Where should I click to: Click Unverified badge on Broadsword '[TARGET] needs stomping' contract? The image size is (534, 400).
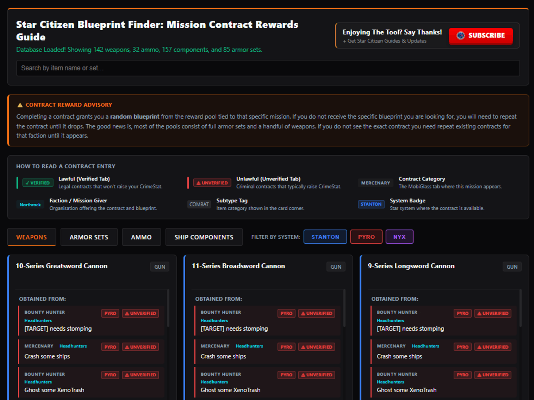click(317, 313)
